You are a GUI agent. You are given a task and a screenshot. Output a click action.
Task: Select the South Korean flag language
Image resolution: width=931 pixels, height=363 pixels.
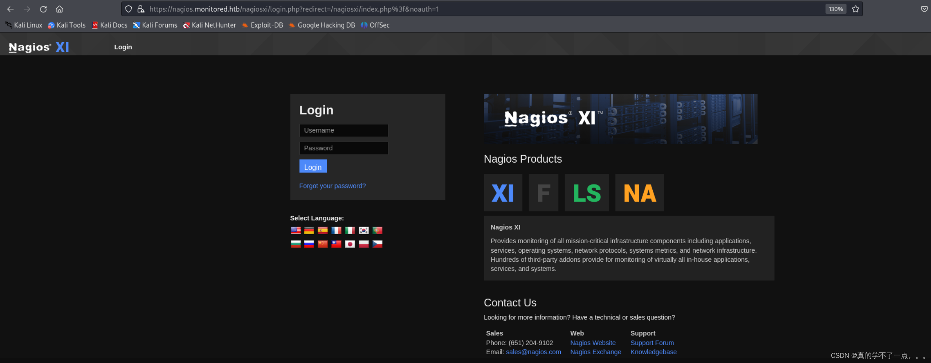point(363,231)
